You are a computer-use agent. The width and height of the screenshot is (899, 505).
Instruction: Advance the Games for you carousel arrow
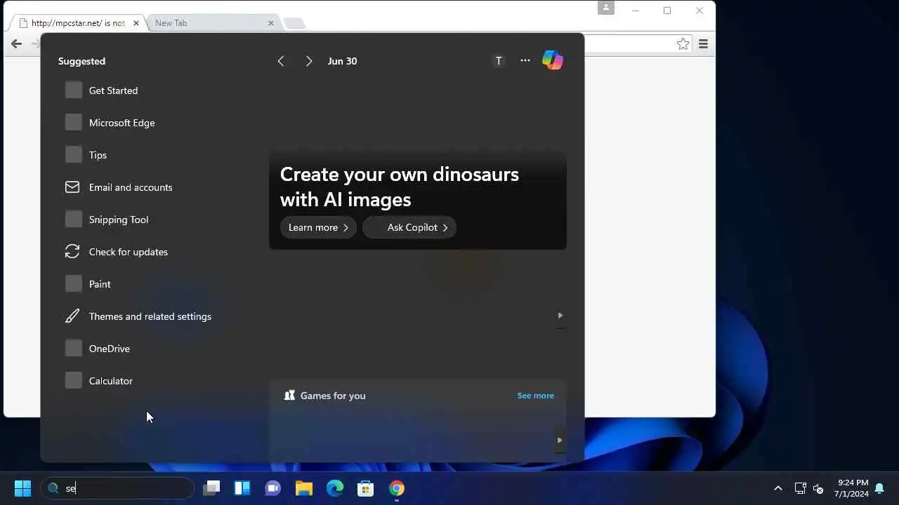click(560, 440)
